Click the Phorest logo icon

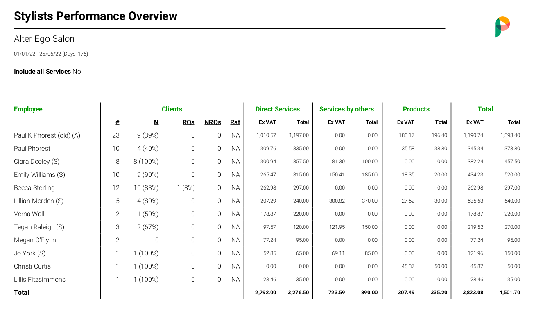point(502,27)
